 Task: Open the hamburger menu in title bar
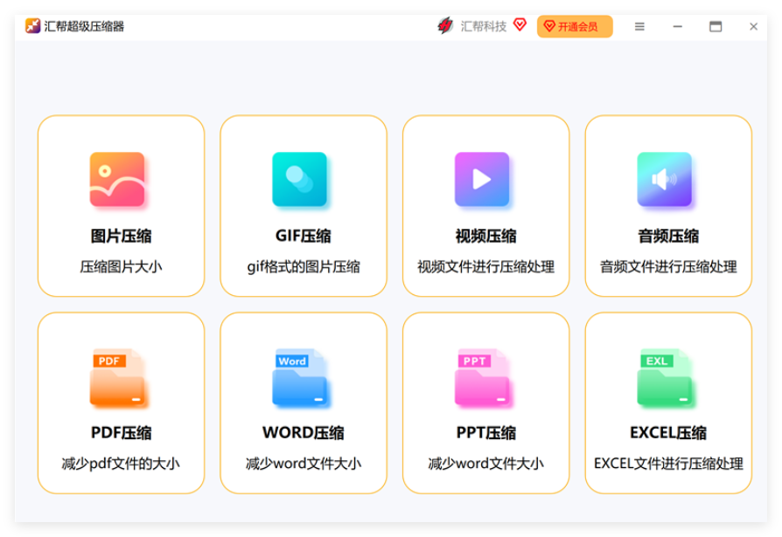639,27
